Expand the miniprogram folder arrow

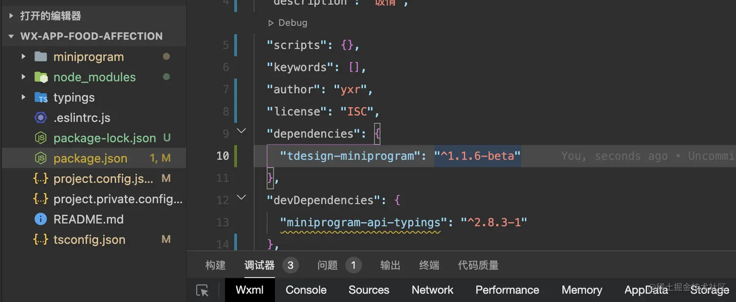click(x=23, y=57)
